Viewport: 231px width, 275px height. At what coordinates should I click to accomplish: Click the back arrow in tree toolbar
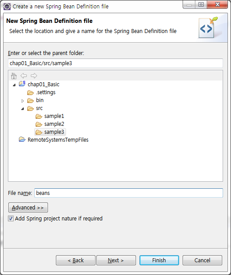tap(24, 76)
